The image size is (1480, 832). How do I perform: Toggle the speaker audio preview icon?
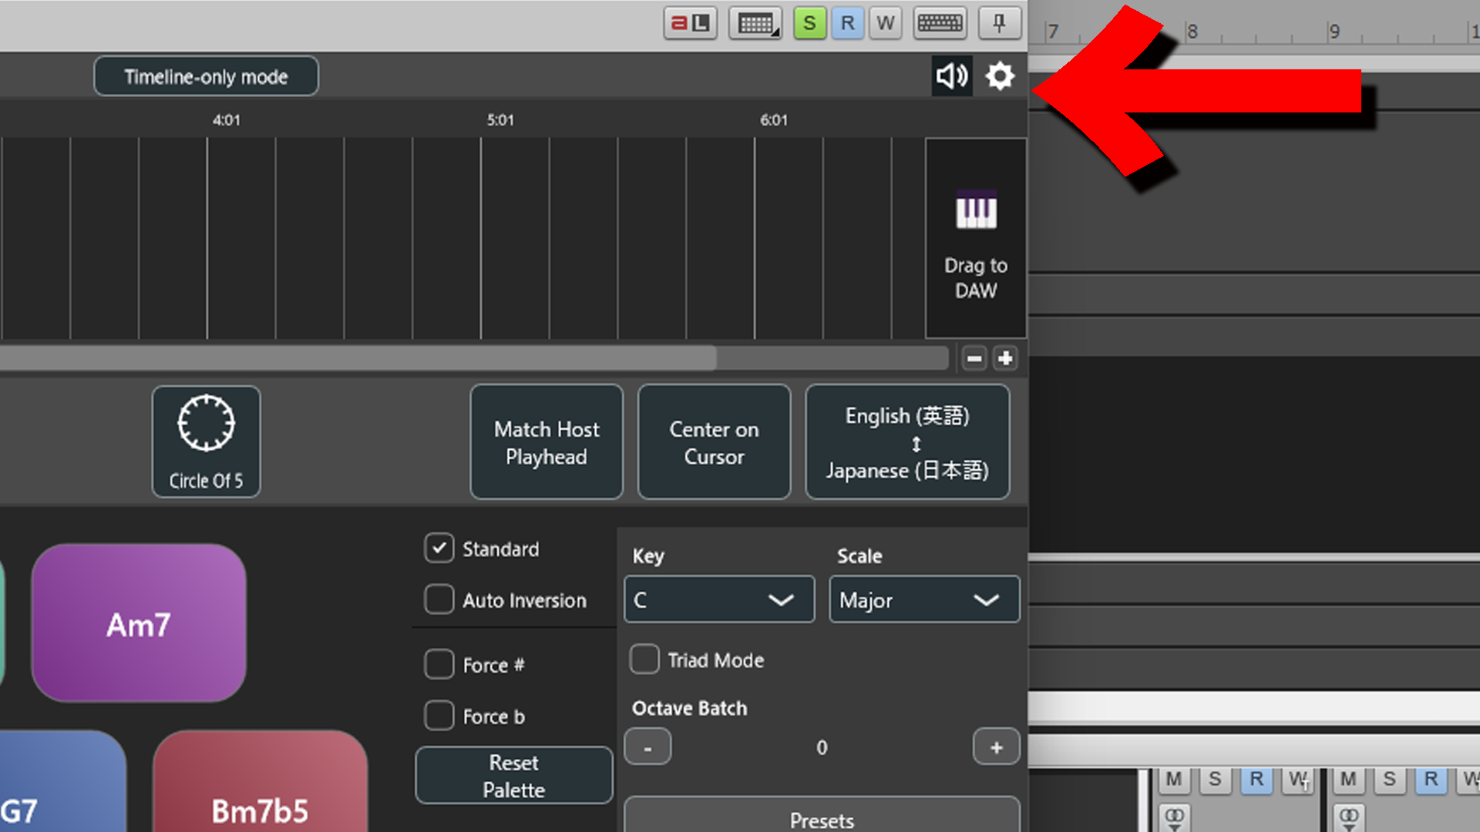point(952,76)
